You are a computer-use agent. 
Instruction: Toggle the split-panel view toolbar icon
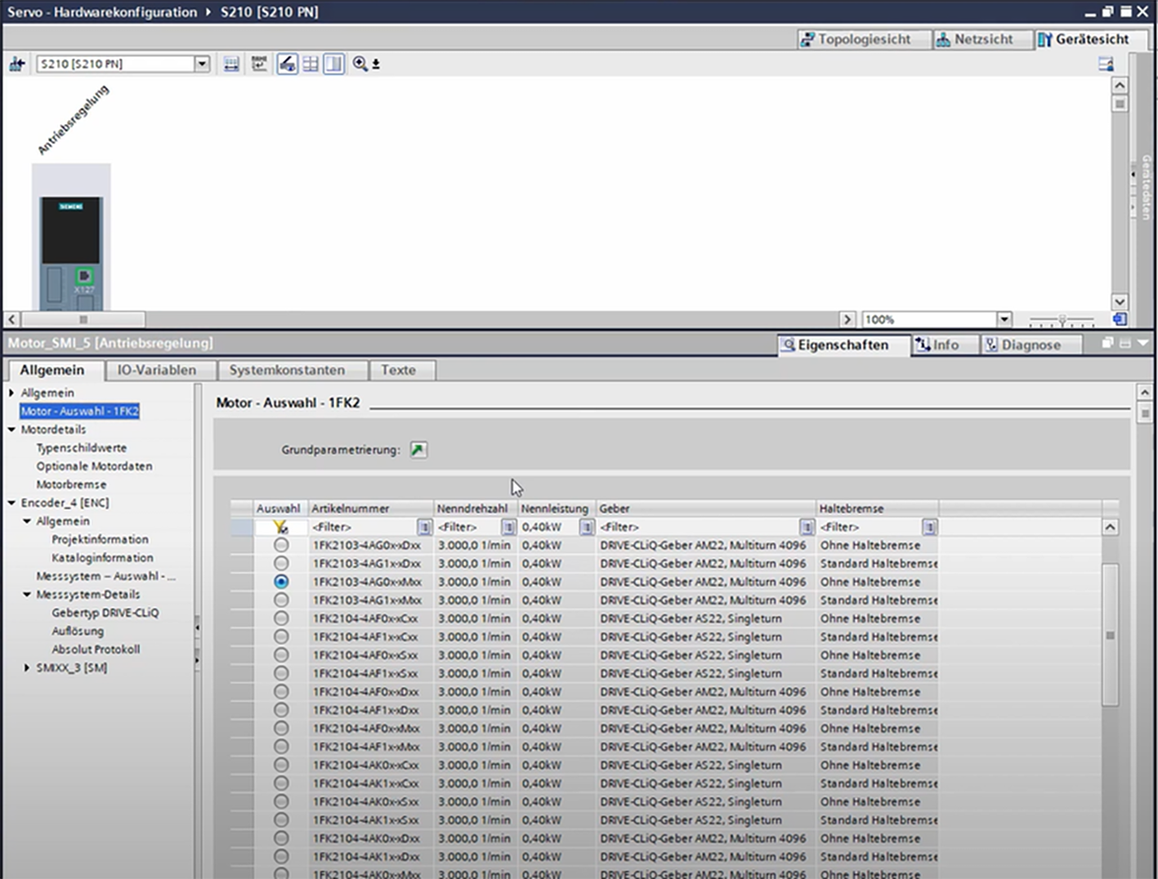pyautogui.click(x=333, y=64)
